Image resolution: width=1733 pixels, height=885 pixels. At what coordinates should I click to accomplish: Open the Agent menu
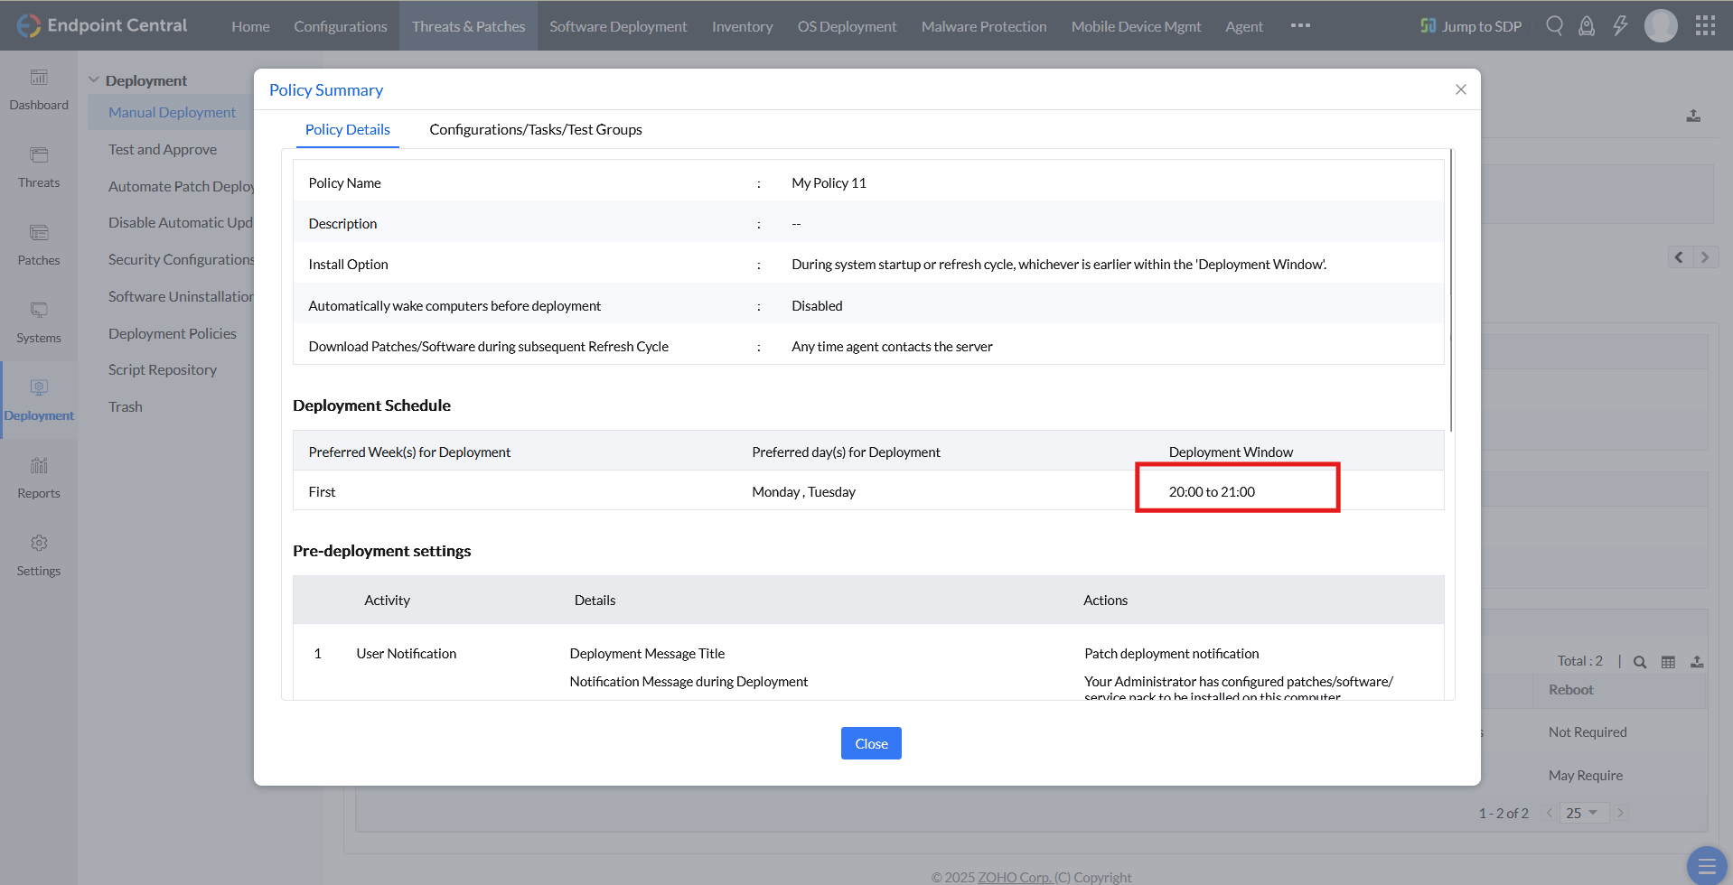click(1244, 26)
